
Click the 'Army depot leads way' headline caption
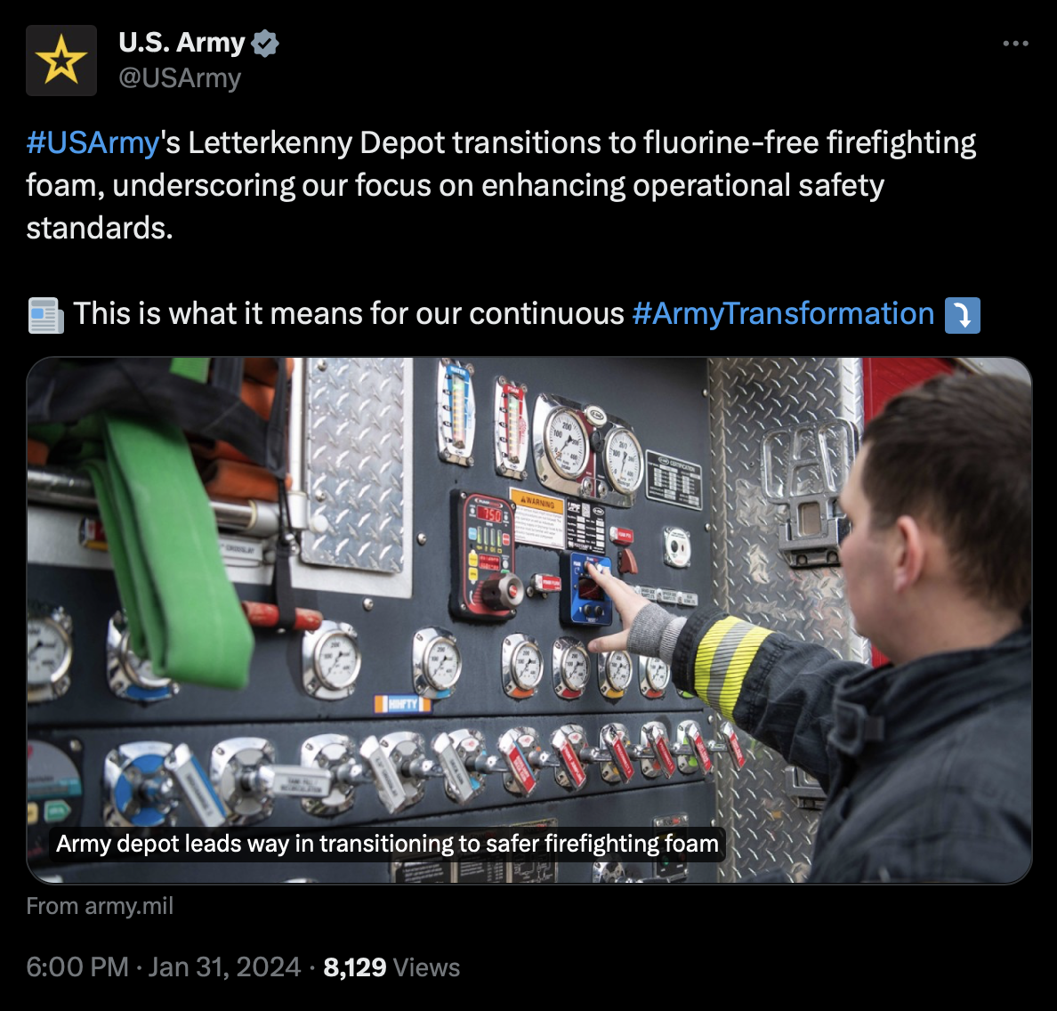pos(387,844)
